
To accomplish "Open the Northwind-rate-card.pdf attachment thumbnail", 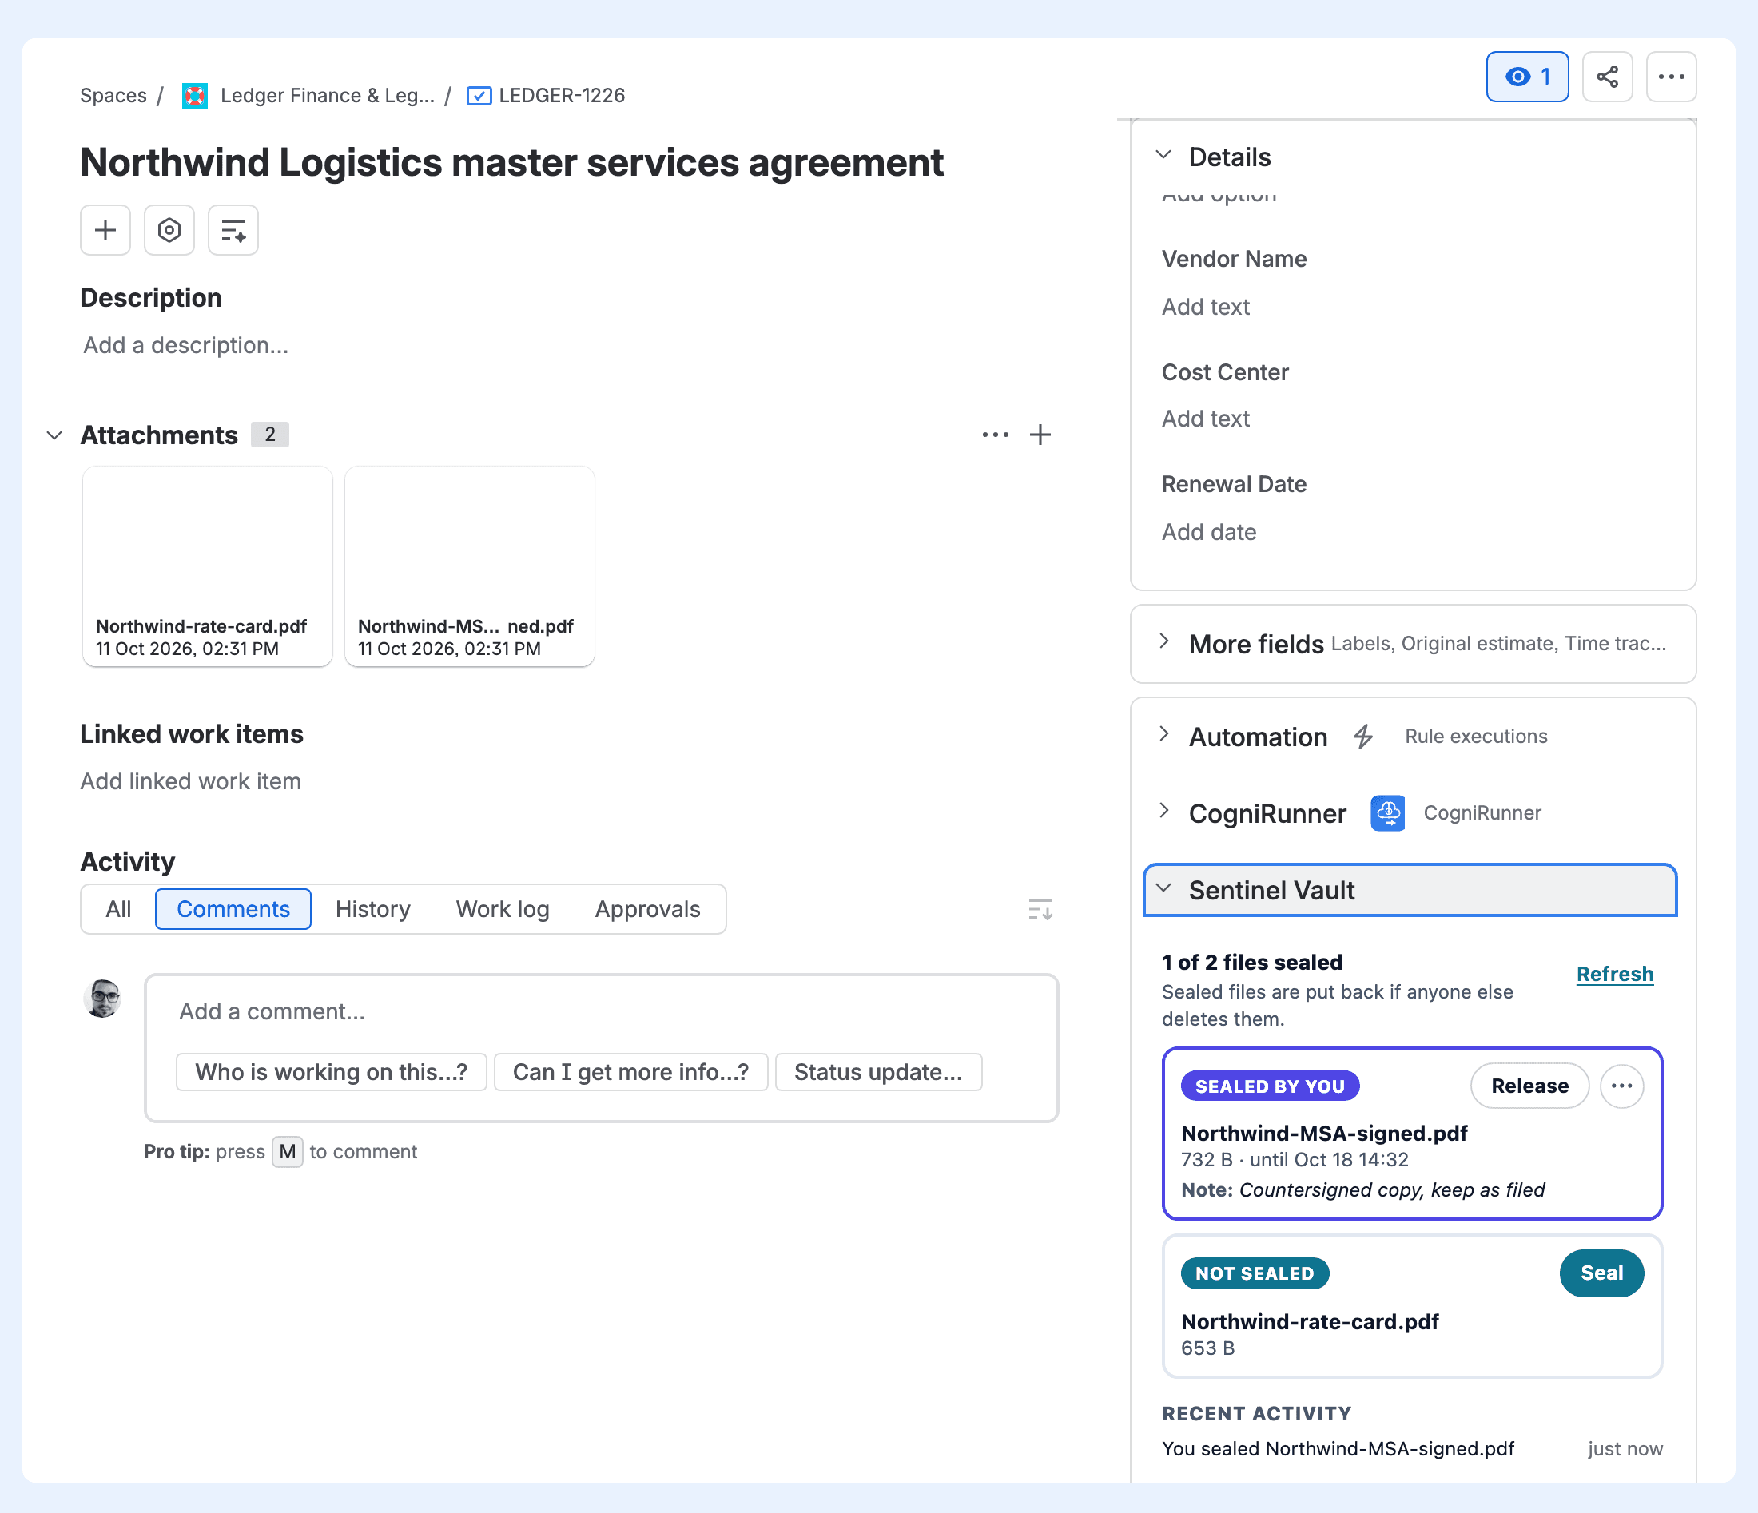I will [x=207, y=566].
